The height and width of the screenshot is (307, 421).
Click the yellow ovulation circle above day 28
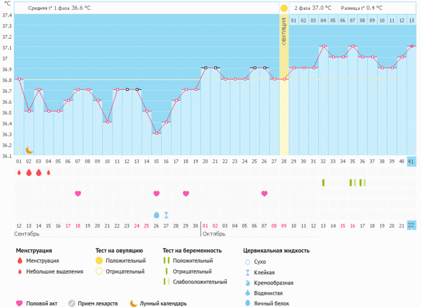pyautogui.click(x=284, y=9)
